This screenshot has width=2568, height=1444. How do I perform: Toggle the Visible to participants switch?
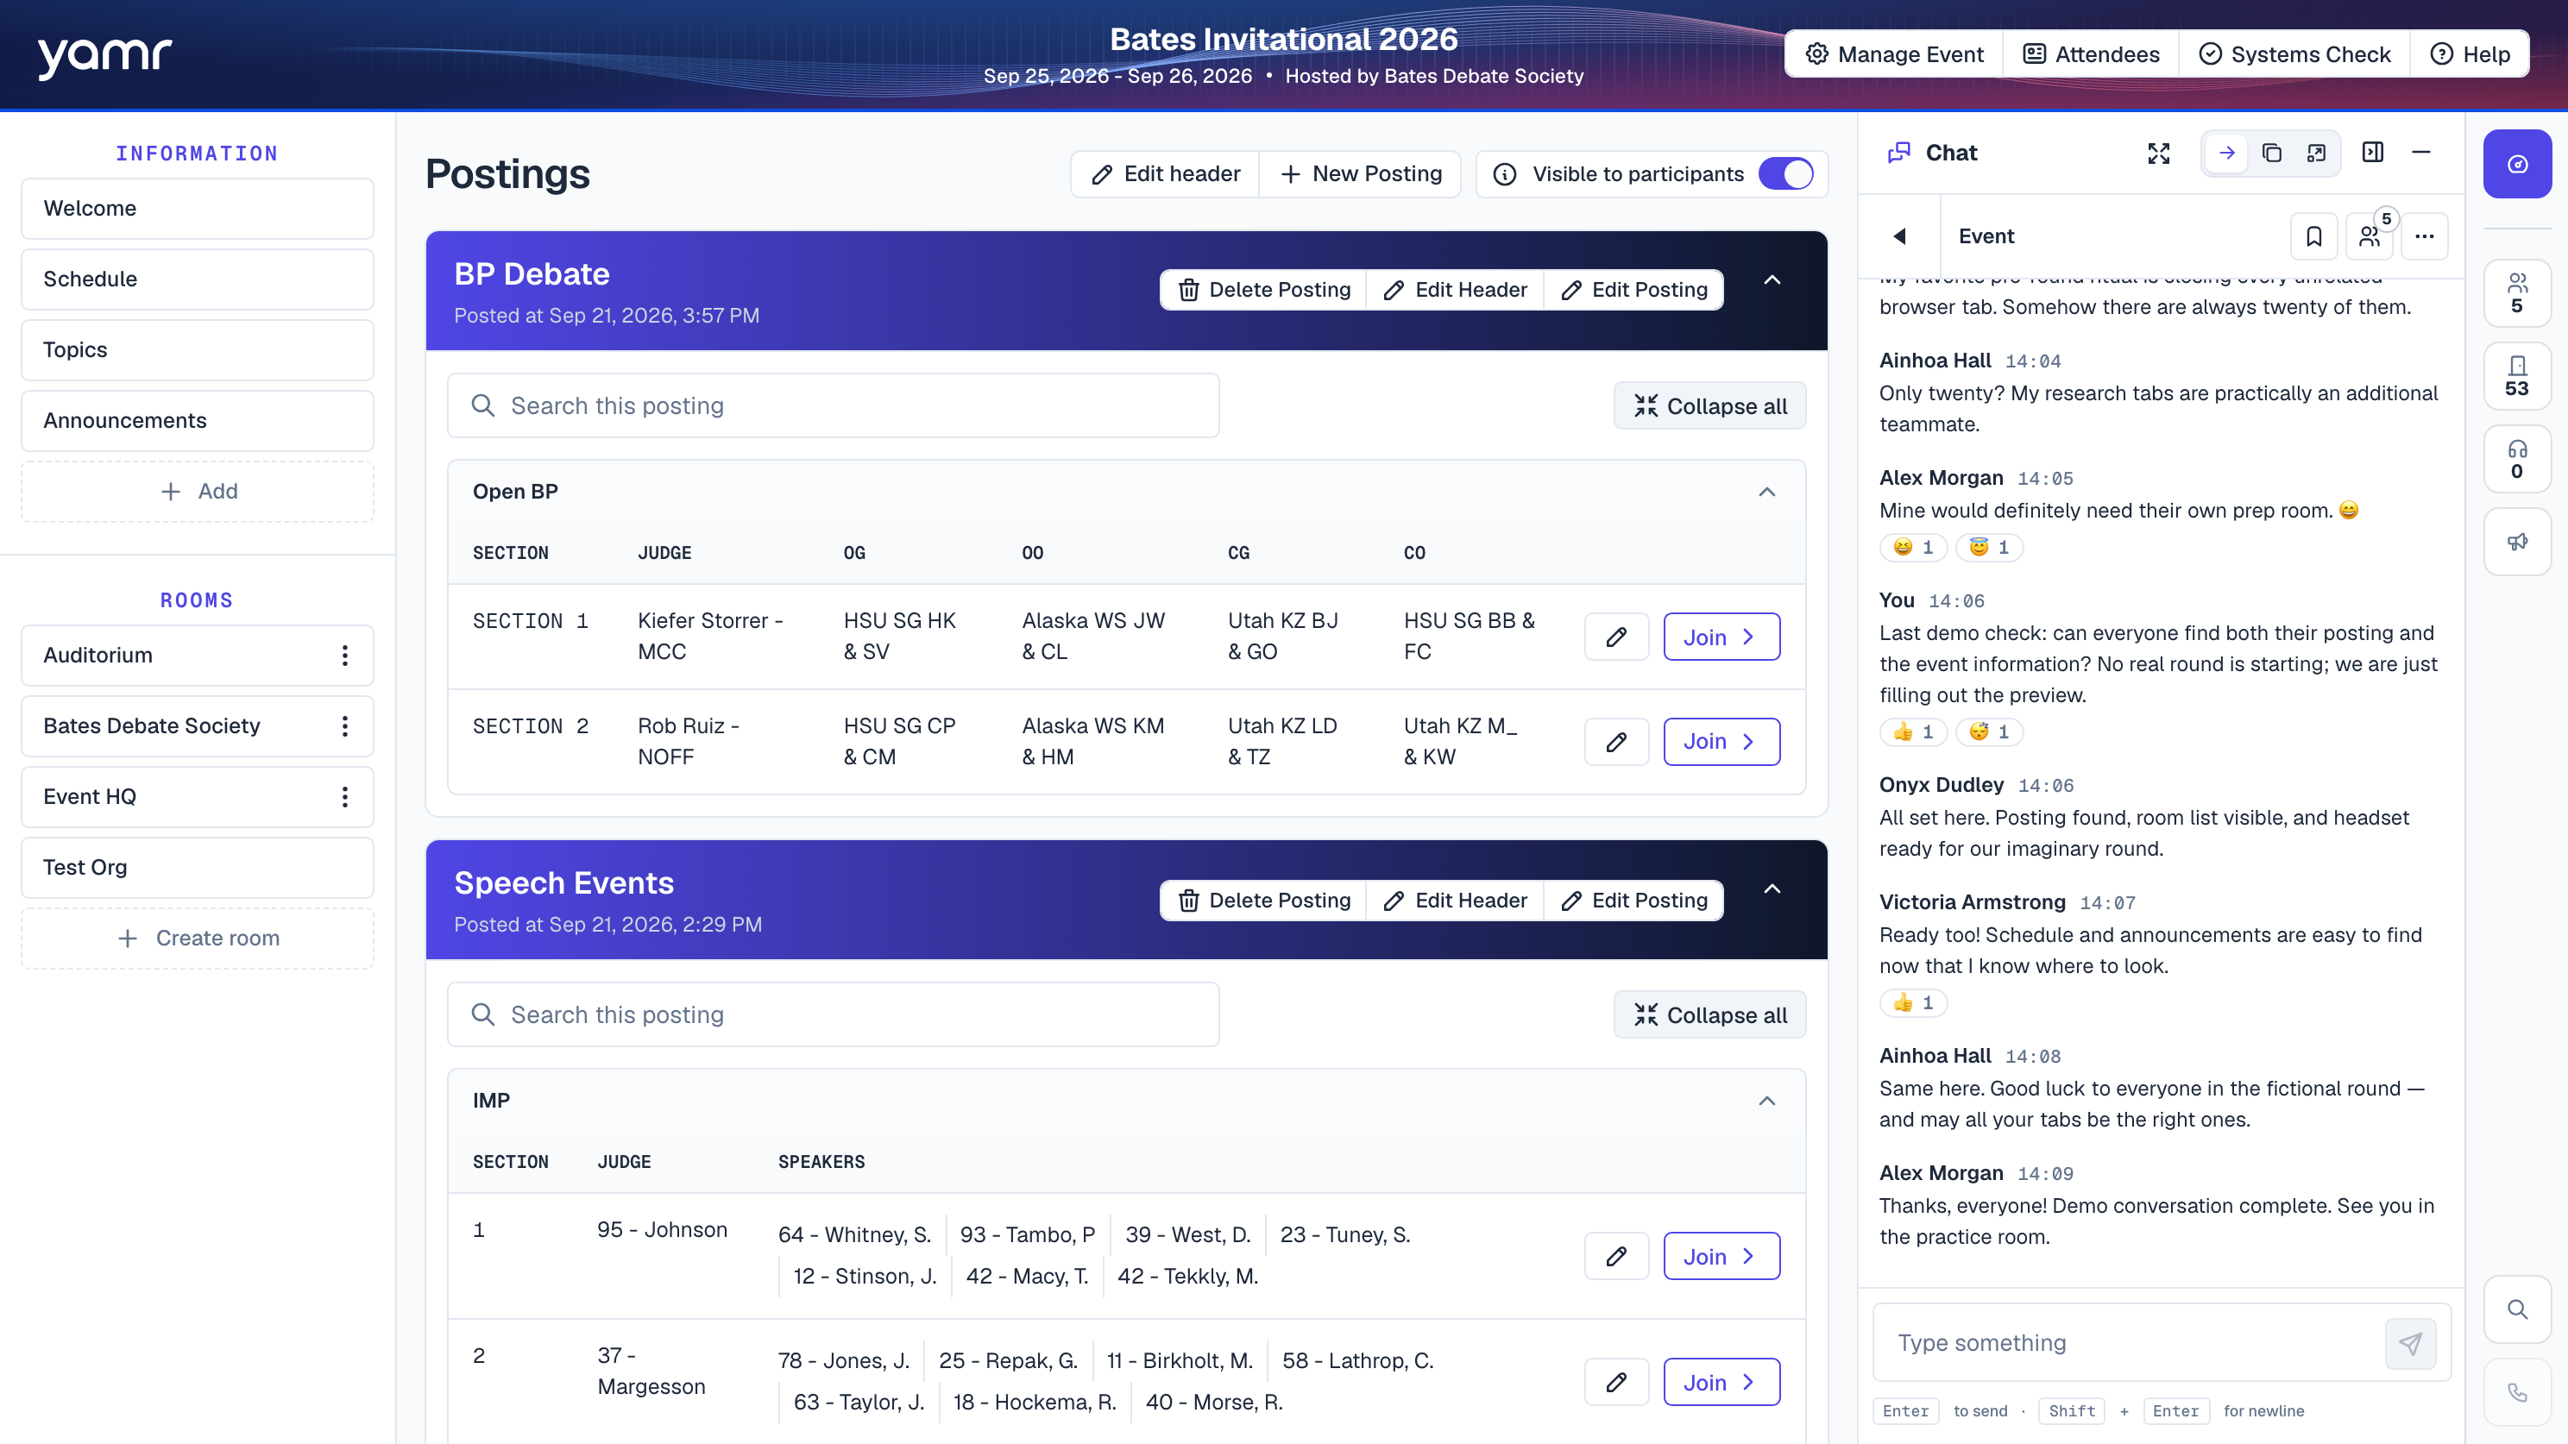click(x=1785, y=173)
